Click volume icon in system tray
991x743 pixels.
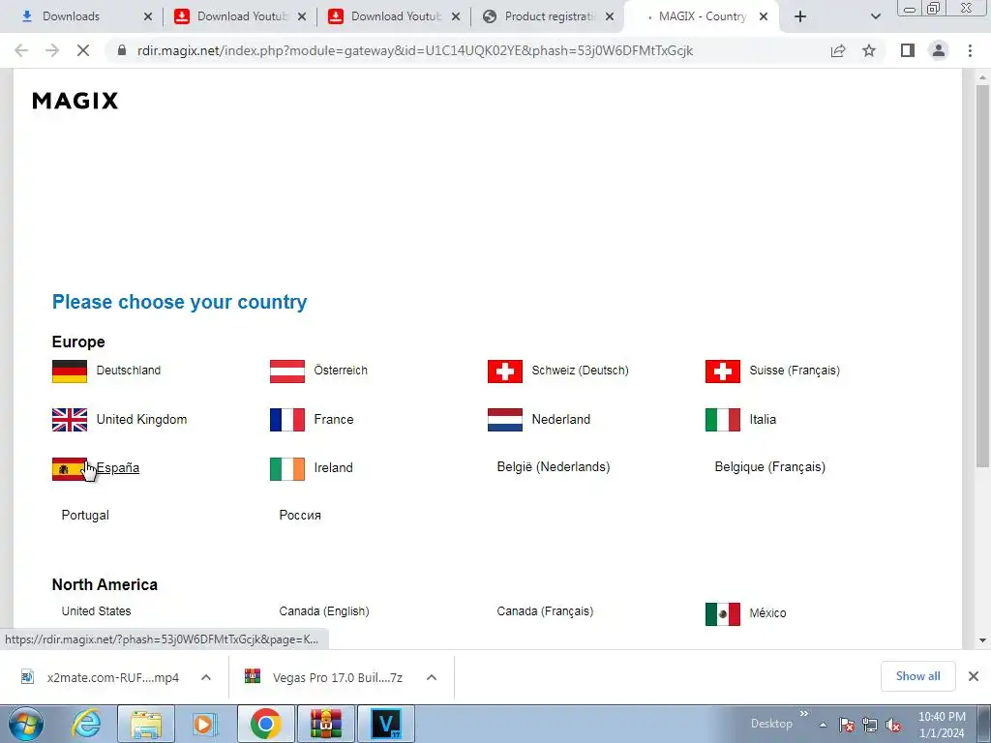893,726
